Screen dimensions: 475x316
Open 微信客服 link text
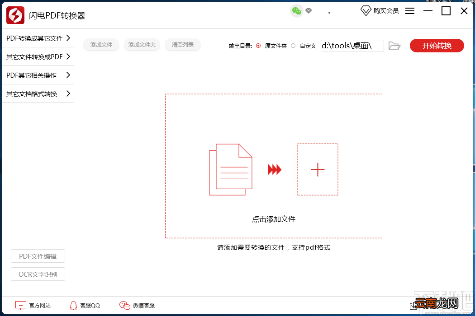pyautogui.click(x=144, y=306)
